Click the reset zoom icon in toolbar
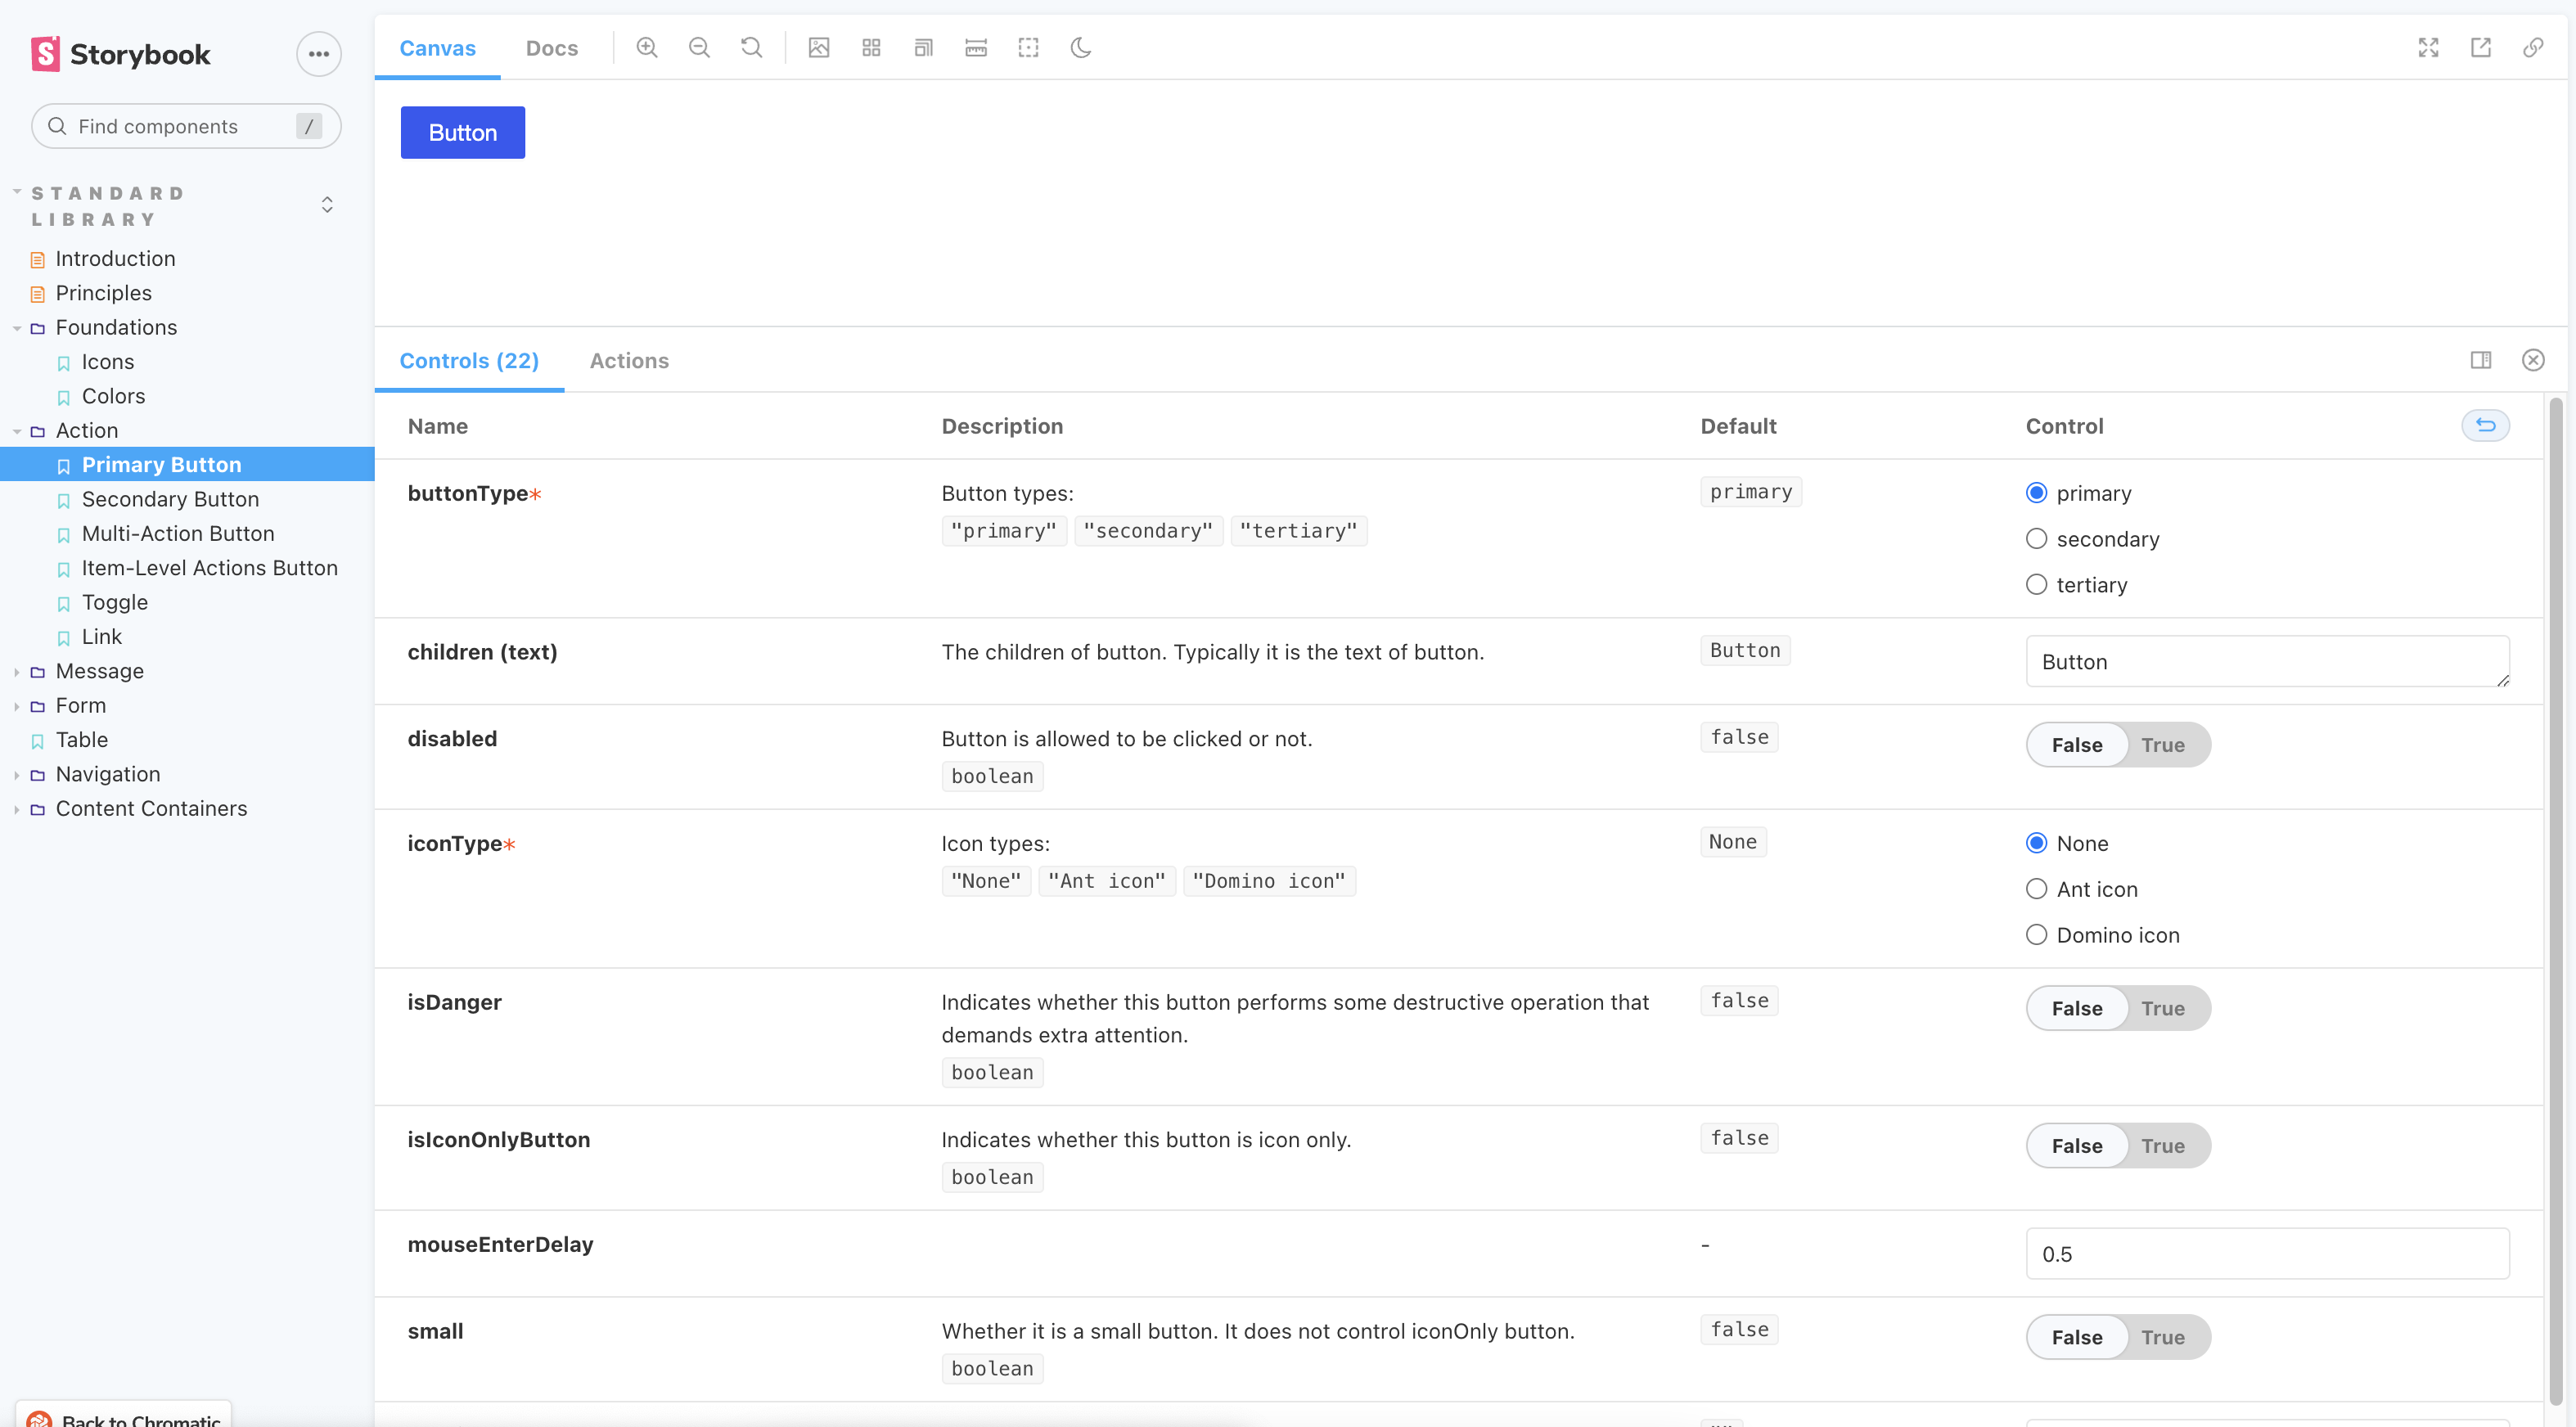Screen dimensions: 2576x1427 pyautogui.click(x=750, y=47)
